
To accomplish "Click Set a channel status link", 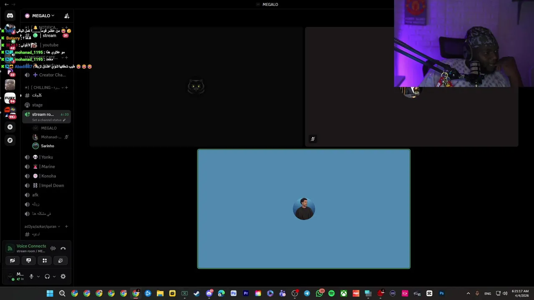I will click(47, 120).
